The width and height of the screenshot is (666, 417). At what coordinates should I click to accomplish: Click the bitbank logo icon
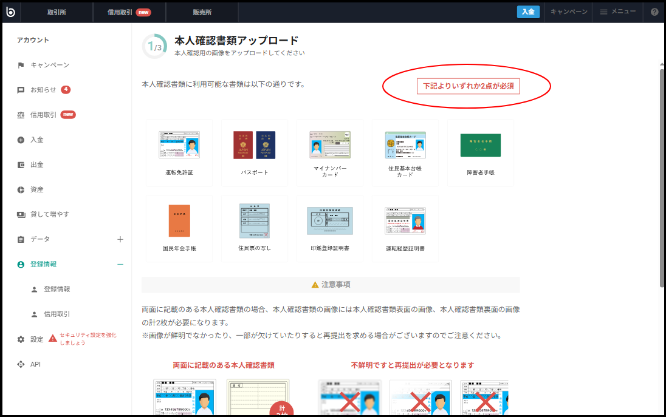[x=12, y=12]
